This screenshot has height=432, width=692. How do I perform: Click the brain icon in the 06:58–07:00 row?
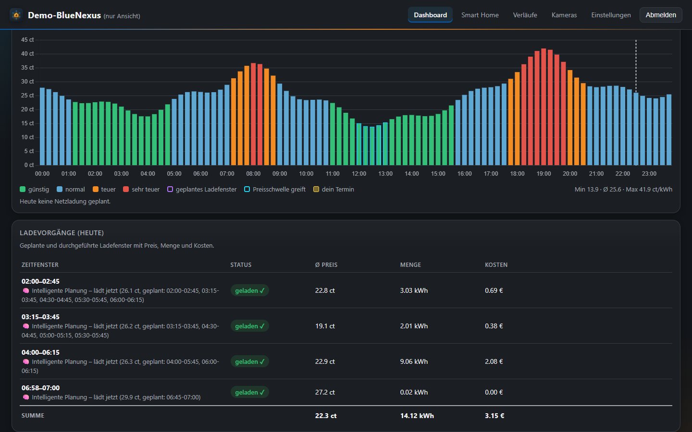(x=26, y=397)
